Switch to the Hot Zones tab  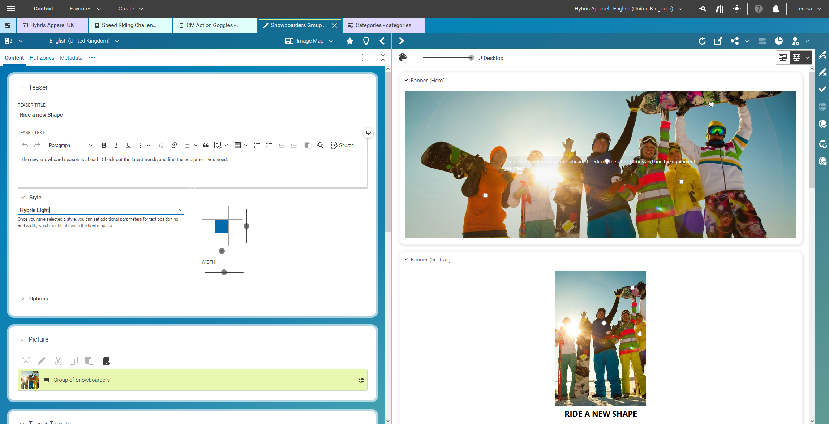tap(42, 58)
